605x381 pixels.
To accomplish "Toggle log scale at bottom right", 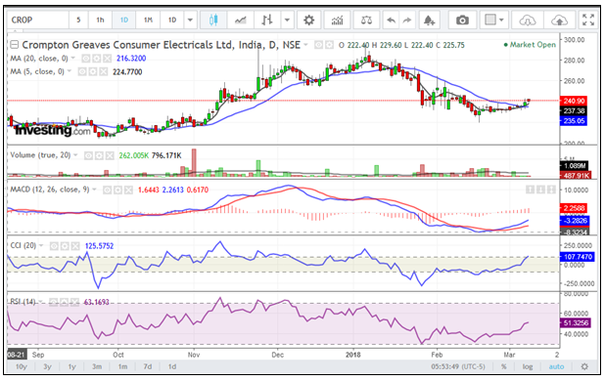I will [528, 366].
